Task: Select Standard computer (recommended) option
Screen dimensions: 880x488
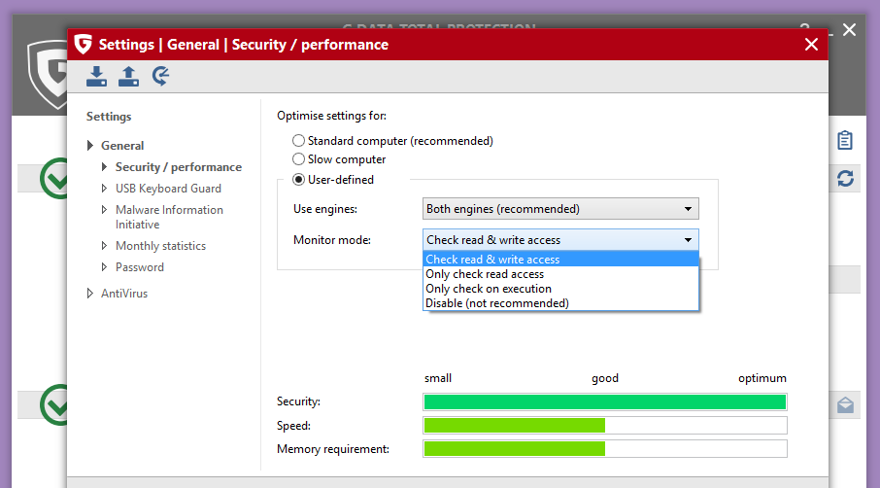Action: point(299,141)
